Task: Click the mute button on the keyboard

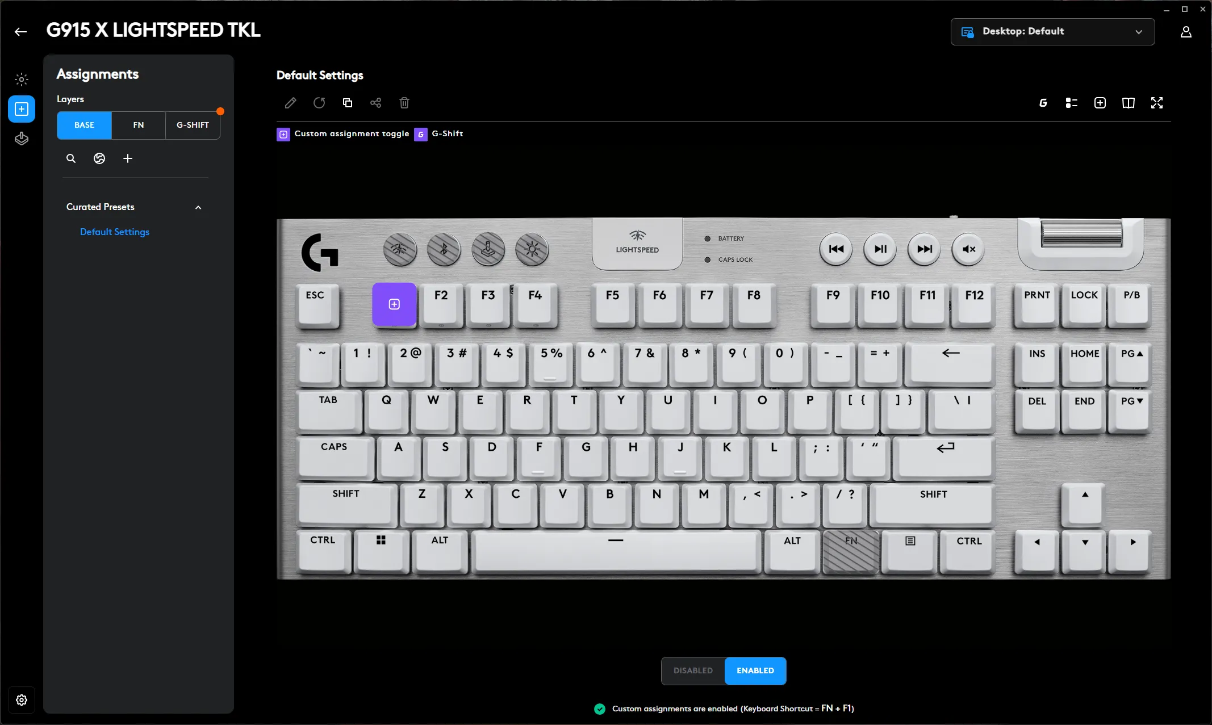Action: point(968,249)
